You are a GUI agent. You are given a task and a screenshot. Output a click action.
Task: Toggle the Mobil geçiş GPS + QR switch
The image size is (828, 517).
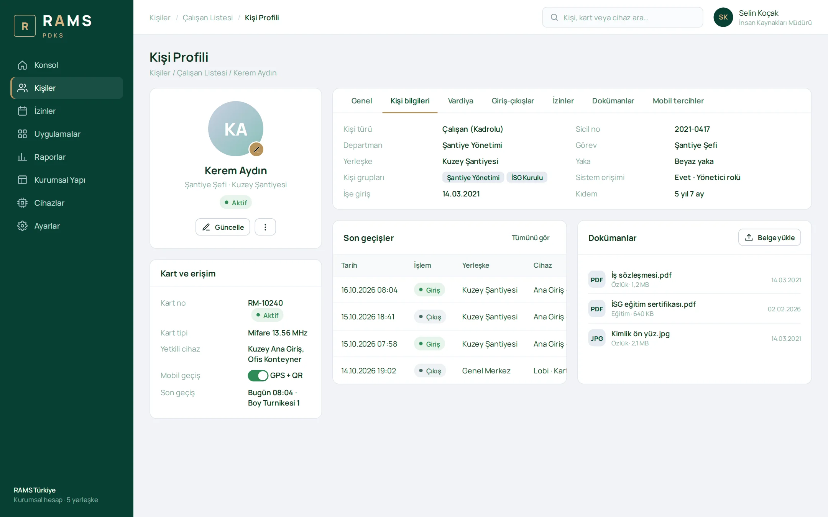[258, 376]
